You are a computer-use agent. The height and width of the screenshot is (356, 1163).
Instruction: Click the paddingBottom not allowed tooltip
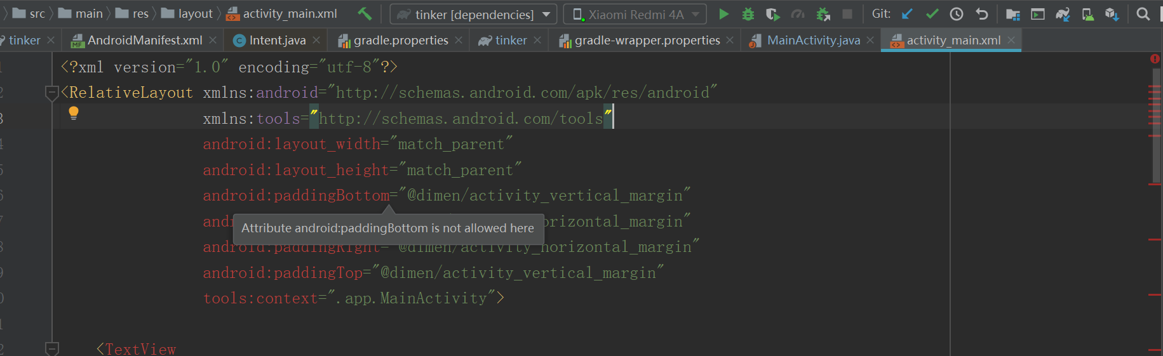tap(388, 228)
